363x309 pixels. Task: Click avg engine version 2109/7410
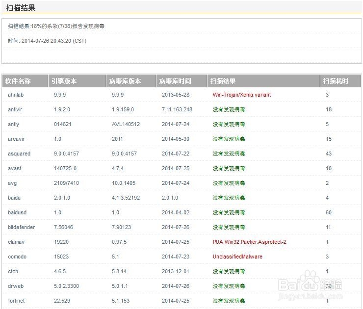66,183
